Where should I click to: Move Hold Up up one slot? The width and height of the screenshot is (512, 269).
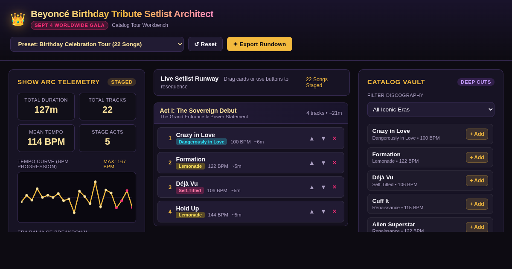coord(312,211)
